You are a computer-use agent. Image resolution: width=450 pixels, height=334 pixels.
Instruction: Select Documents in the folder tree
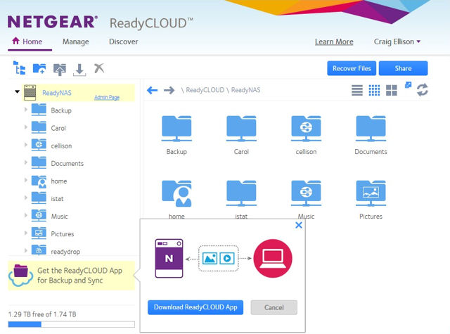coord(67,164)
